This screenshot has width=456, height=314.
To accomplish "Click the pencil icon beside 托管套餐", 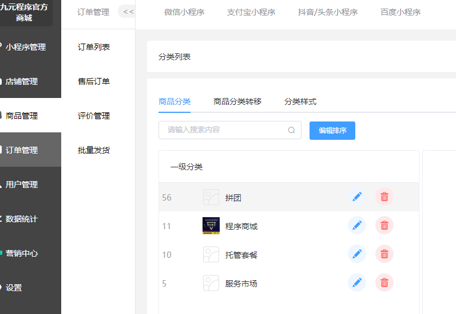I will (x=357, y=254).
